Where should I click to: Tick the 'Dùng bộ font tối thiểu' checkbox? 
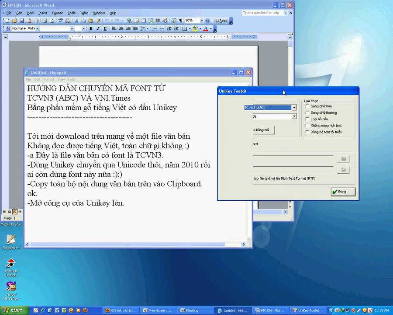(307, 132)
